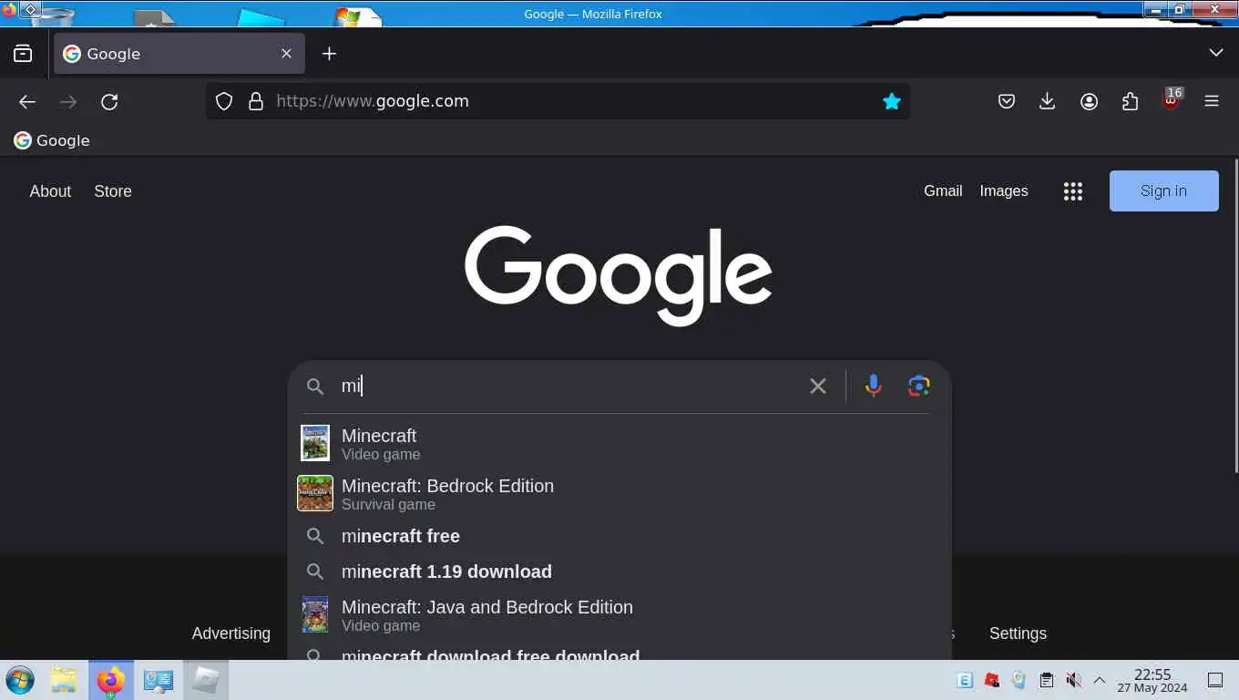The width and height of the screenshot is (1239, 700).
Task: Open the Advertising footer link
Action: [x=231, y=633]
